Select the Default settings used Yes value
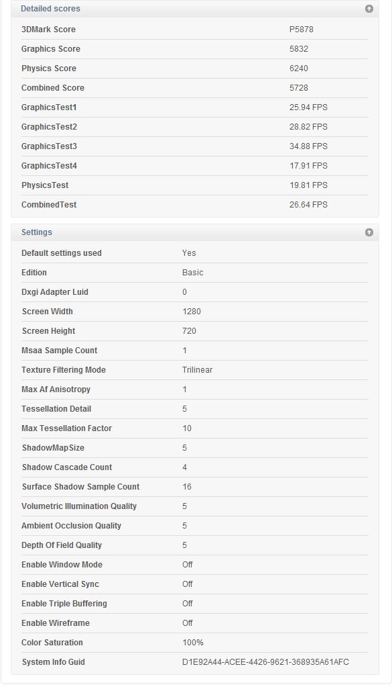Viewport: 392px width, 689px height. (x=189, y=253)
